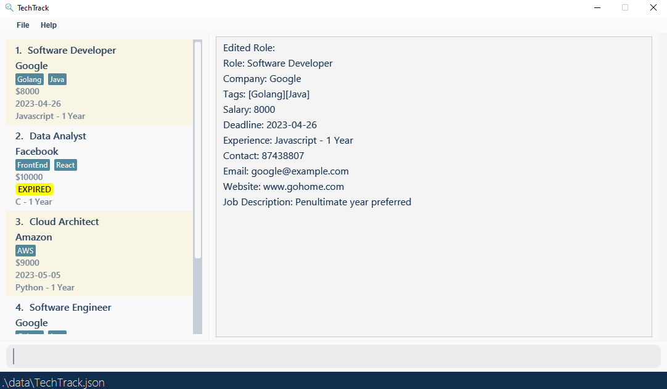Click the 2023-04-26 deadline in role list
The image size is (667, 389).
tap(38, 104)
